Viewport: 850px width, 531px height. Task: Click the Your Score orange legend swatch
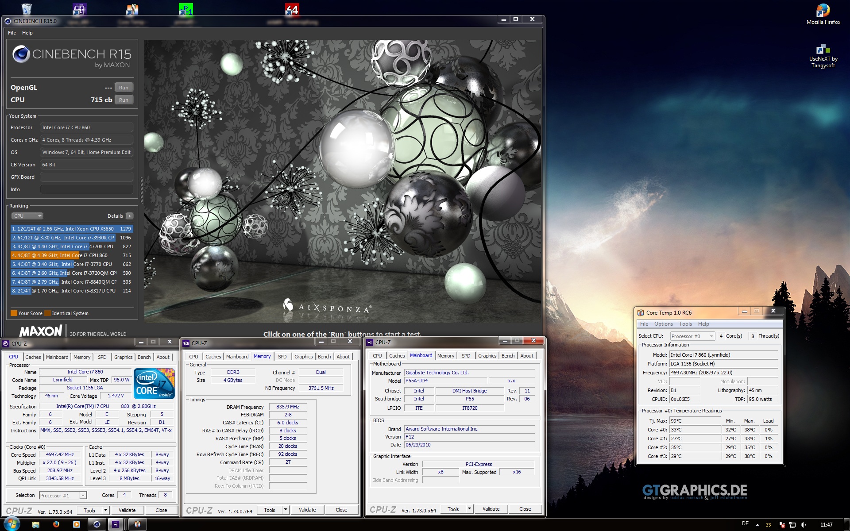coord(14,313)
